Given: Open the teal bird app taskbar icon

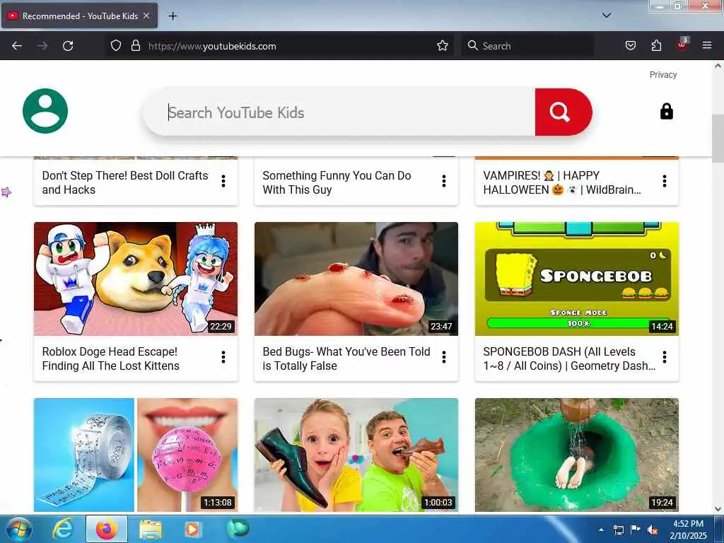Looking at the screenshot, I should coord(238,529).
